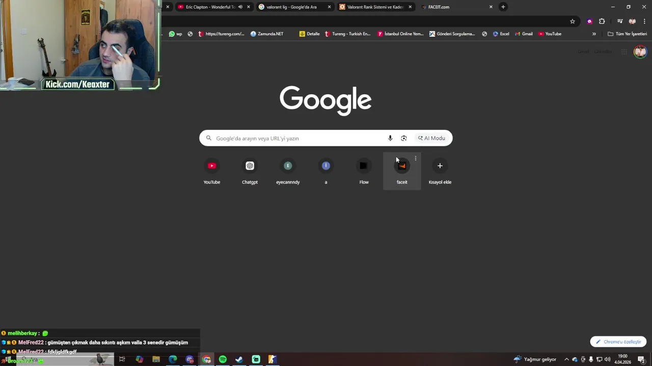Open the green app icon next to Steam
Viewport: 652px width, 366px height.
pos(256,359)
